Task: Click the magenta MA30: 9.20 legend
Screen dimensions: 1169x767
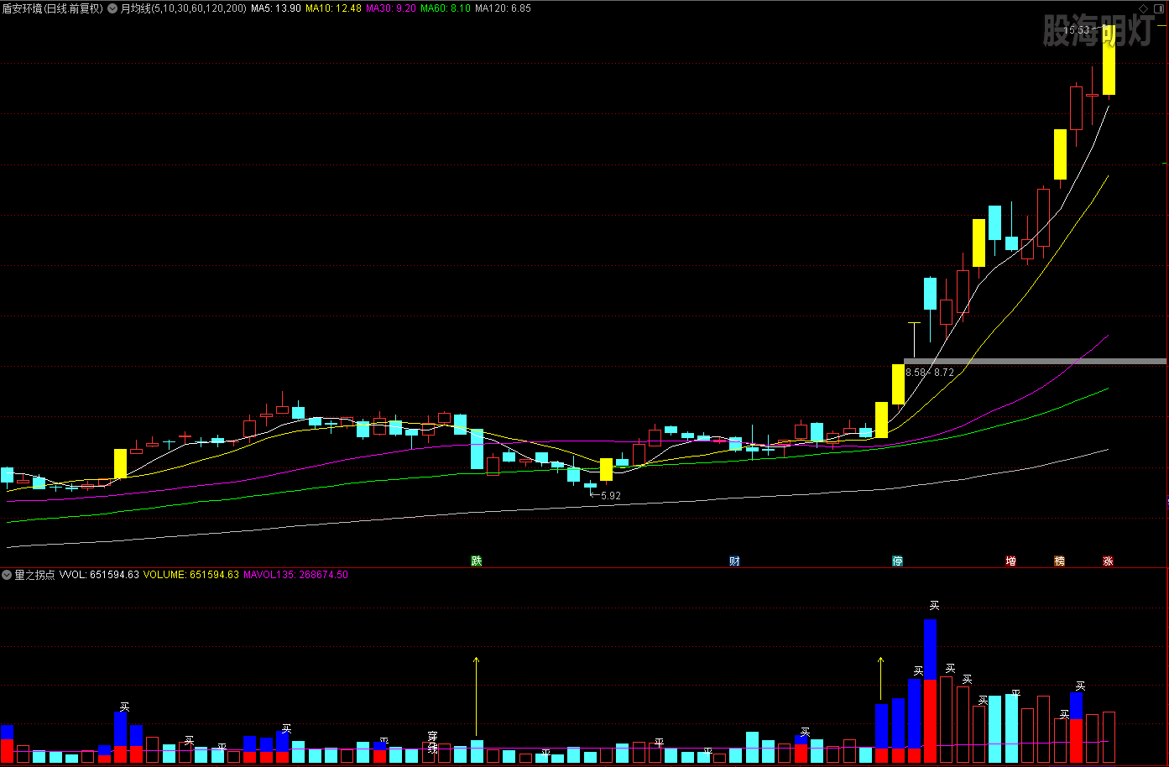Action: click(x=391, y=8)
